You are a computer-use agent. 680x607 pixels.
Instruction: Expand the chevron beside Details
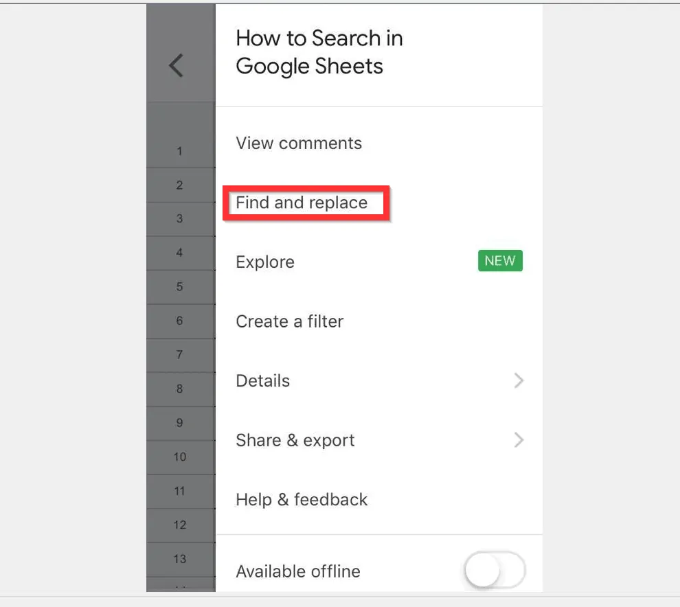[x=519, y=380]
